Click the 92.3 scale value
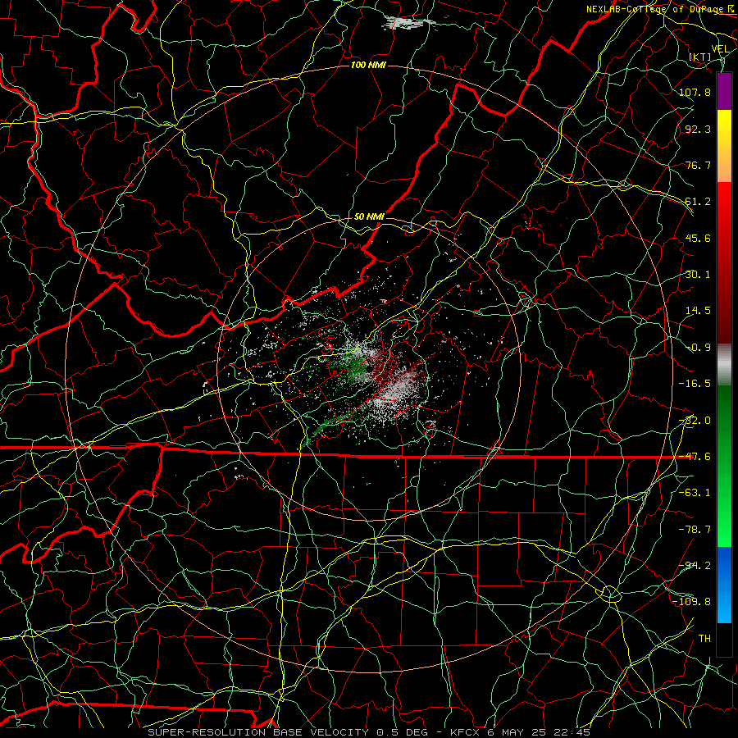738x738 pixels. coord(698,129)
